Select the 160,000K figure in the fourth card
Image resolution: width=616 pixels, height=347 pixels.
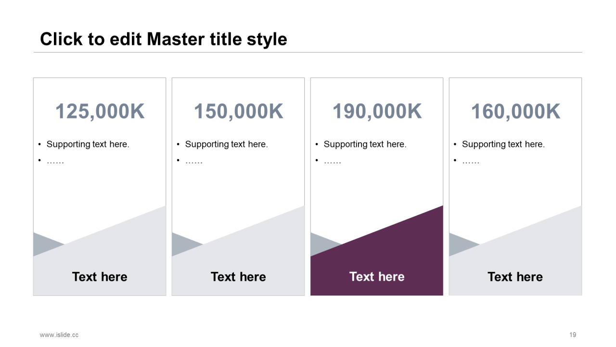[x=515, y=111]
